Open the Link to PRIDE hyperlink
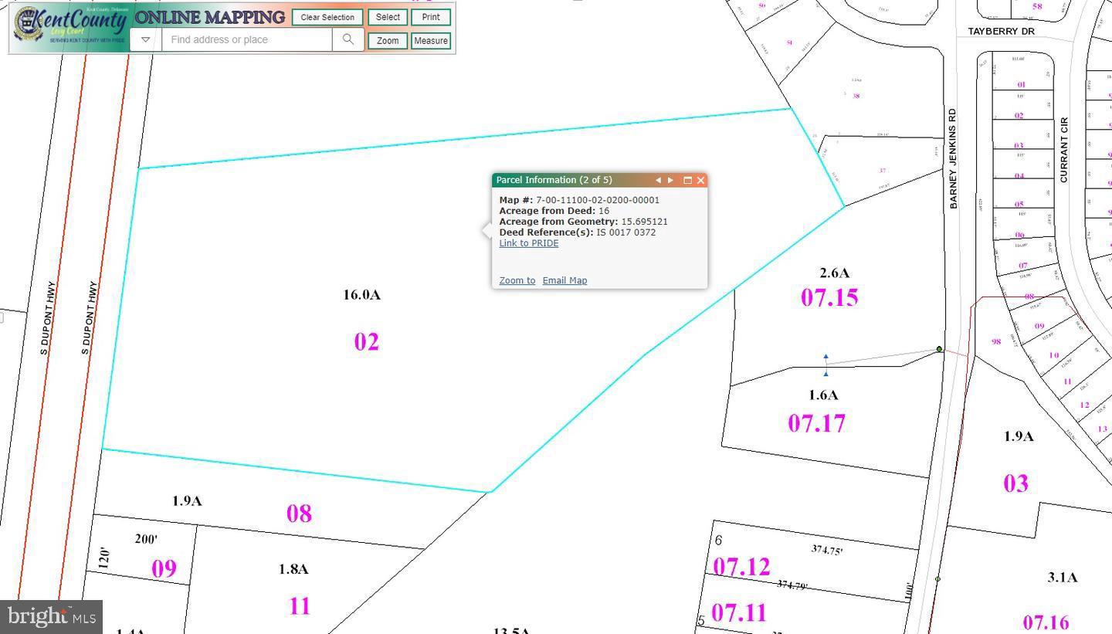 528,243
